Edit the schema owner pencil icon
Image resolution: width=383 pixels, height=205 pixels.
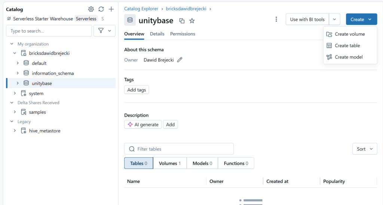(x=180, y=60)
